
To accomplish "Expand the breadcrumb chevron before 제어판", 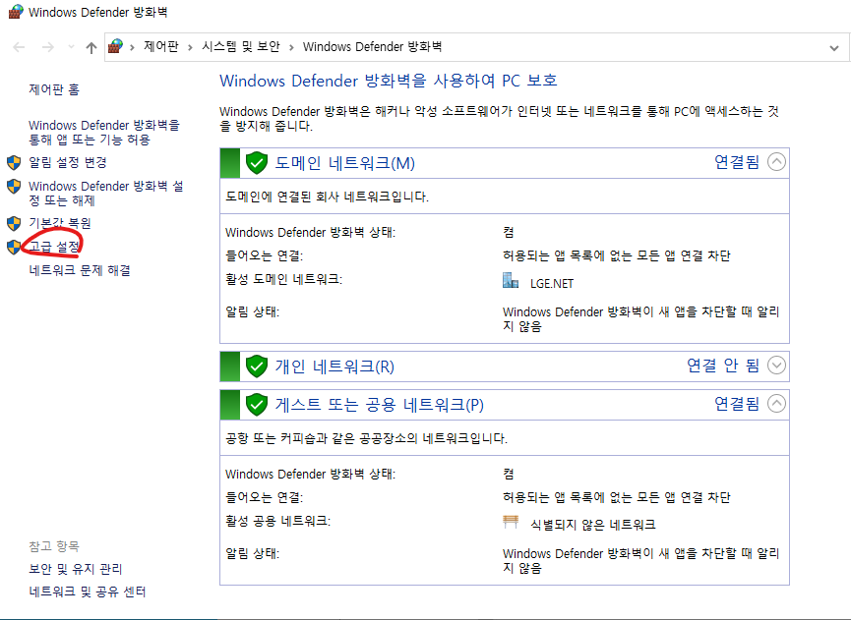I will [x=132, y=47].
